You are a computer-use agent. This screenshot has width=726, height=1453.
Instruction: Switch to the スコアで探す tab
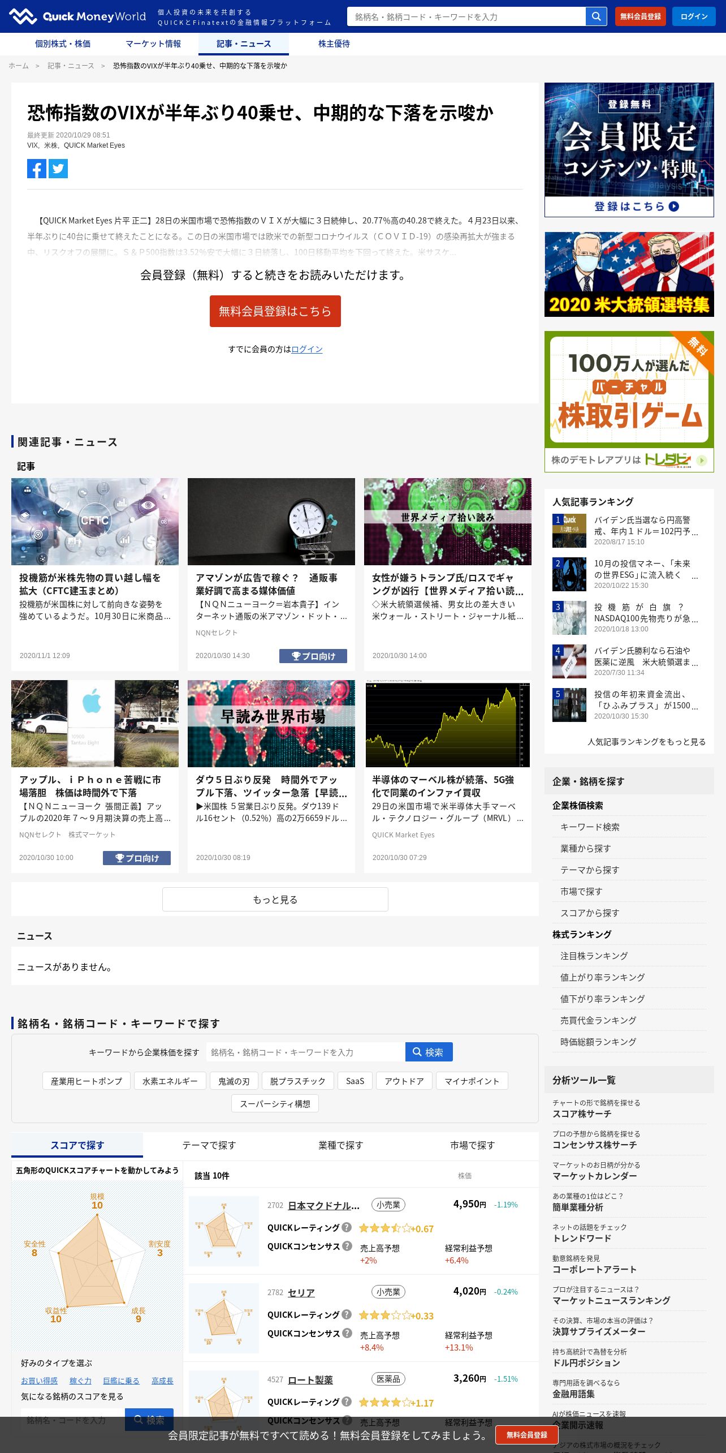77,1145
